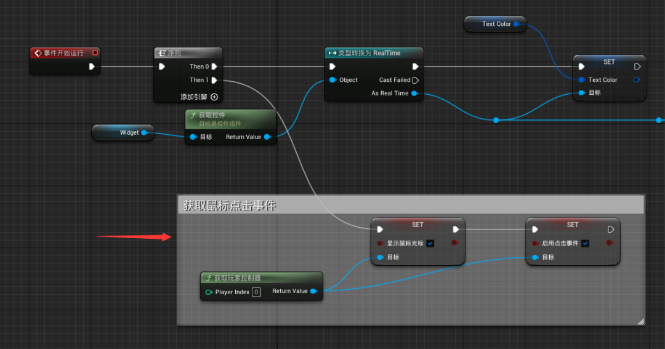665x349 pixels.
Task: Click the Text Color variable output pin
Action: 517,24
